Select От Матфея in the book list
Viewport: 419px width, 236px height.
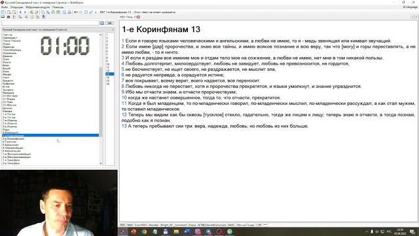point(10,96)
